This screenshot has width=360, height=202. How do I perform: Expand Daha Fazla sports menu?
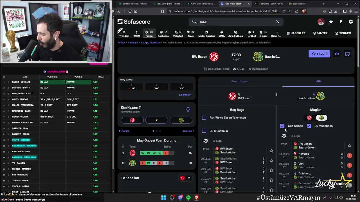click(x=276, y=33)
